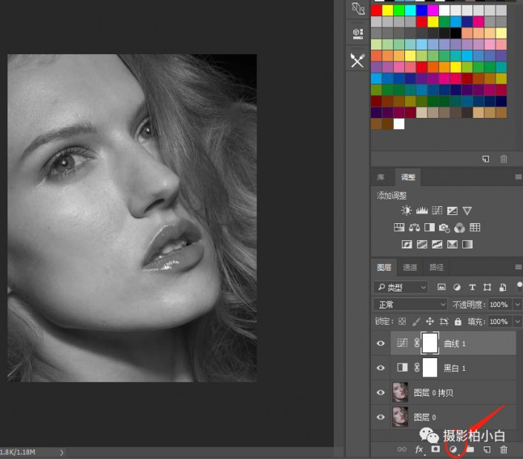
Task: Switch to the 通道 tab
Action: [409, 268]
